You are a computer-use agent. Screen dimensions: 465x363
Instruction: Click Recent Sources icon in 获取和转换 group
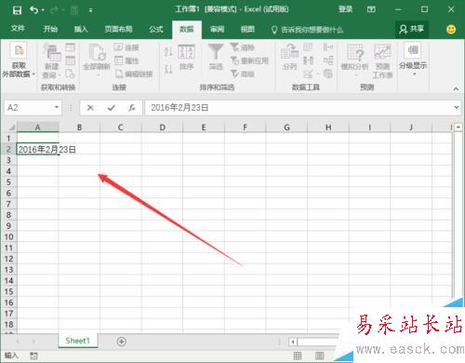(x=71, y=74)
